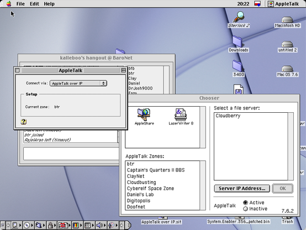The image size is (306, 230).
Task: Collapse the control strip end tab
Action: point(128,226)
